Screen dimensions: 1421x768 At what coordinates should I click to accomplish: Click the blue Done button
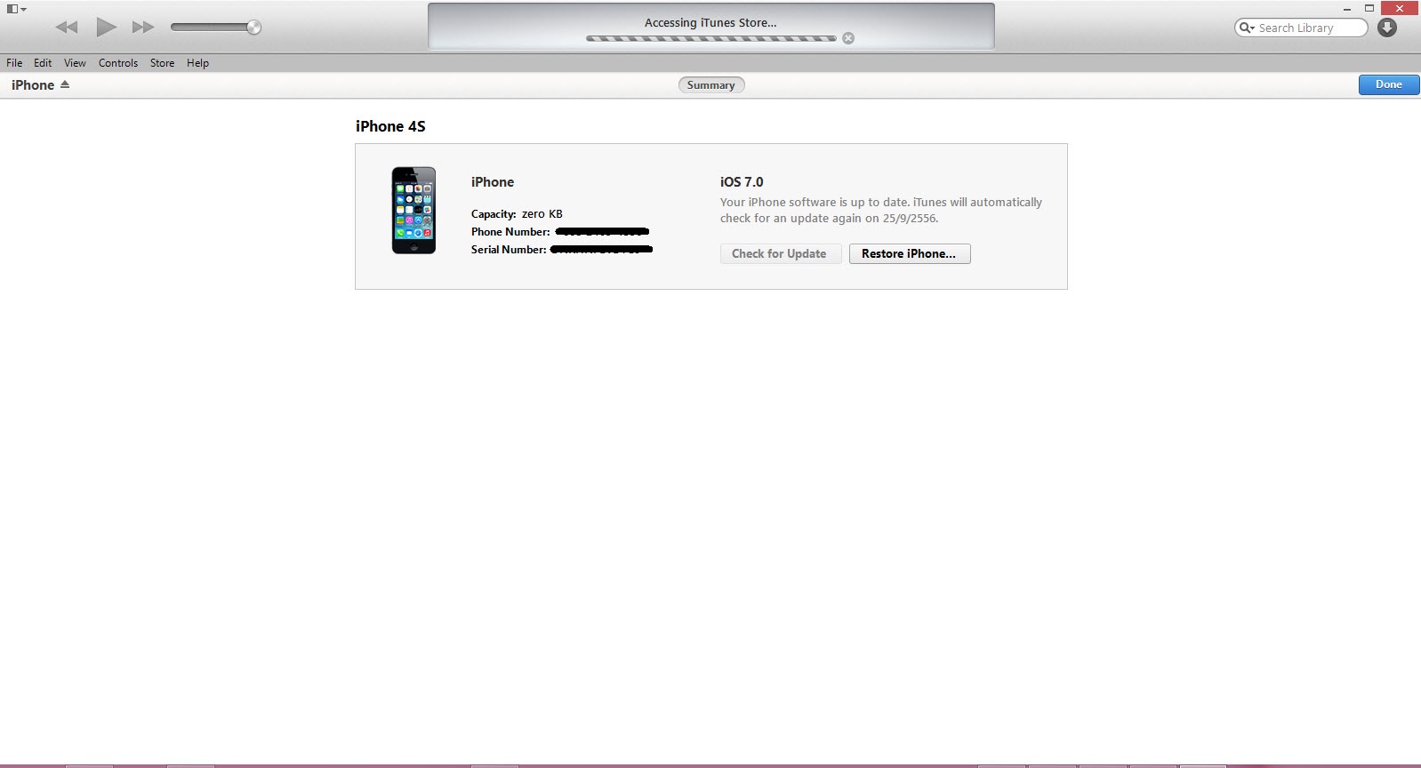[1388, 84]
